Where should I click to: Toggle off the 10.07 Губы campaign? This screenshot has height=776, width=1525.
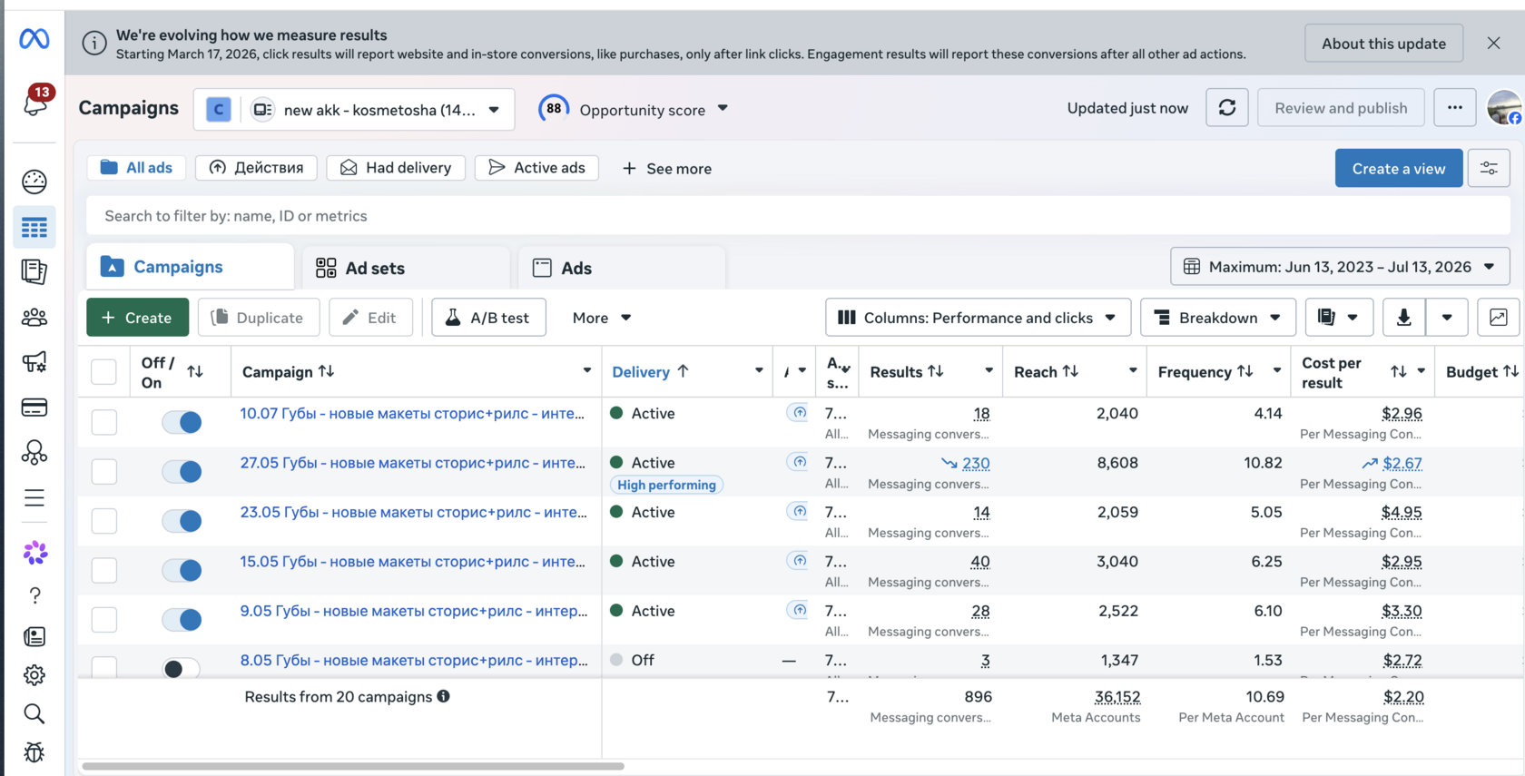point(182,422)
